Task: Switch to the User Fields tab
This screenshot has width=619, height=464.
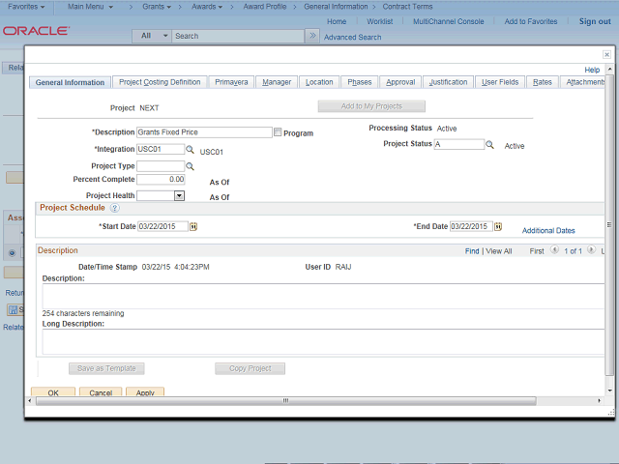Action: click(x=500, y=82)
